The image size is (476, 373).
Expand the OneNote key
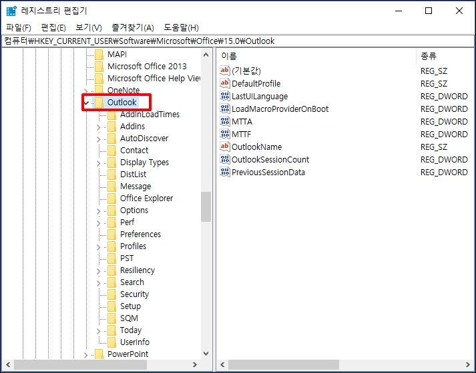click(x=85, y=91)
